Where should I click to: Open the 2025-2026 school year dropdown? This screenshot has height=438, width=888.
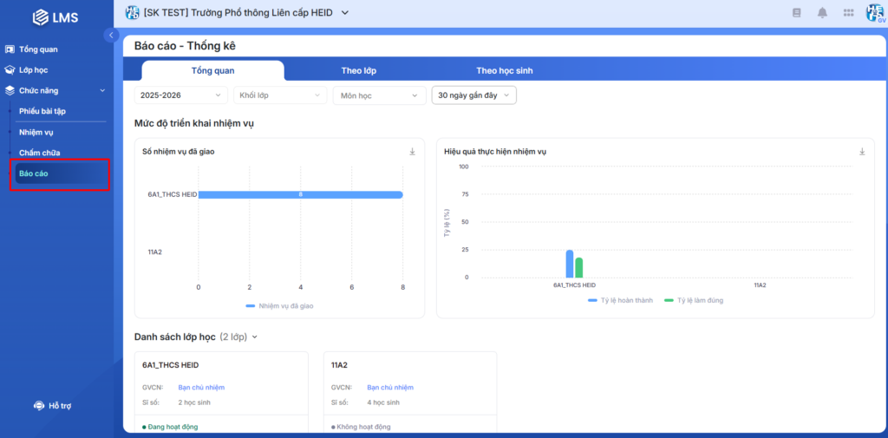tap(180, 95)
